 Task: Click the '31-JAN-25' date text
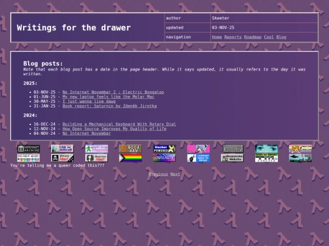click(44, 106)
